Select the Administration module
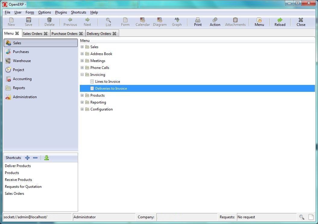Image resolution: width=318 pixels, height=224 pixels. coord(41,97)
